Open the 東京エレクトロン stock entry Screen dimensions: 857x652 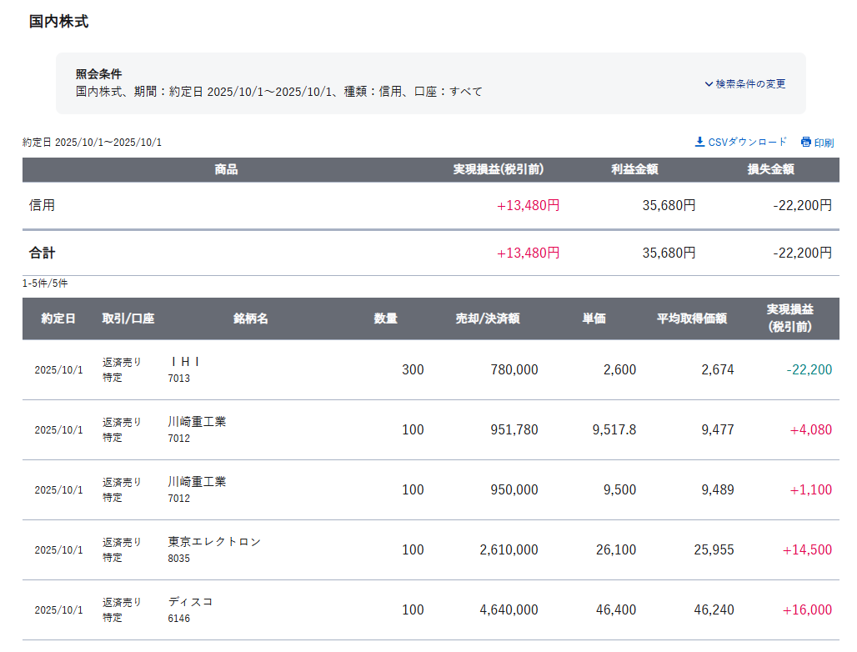click(214, 542)
